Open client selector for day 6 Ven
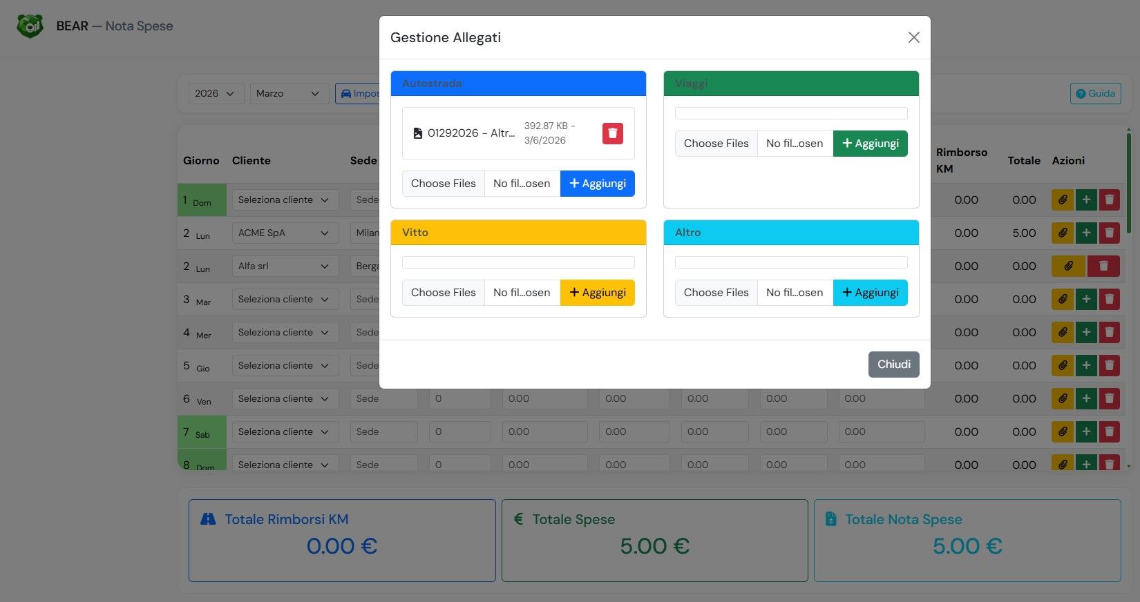The image size is (1140, 602). (285, 399)
